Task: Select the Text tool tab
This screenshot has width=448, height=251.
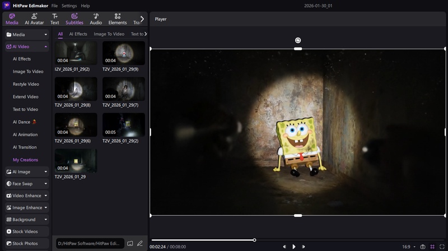Action: coord(54,19)
